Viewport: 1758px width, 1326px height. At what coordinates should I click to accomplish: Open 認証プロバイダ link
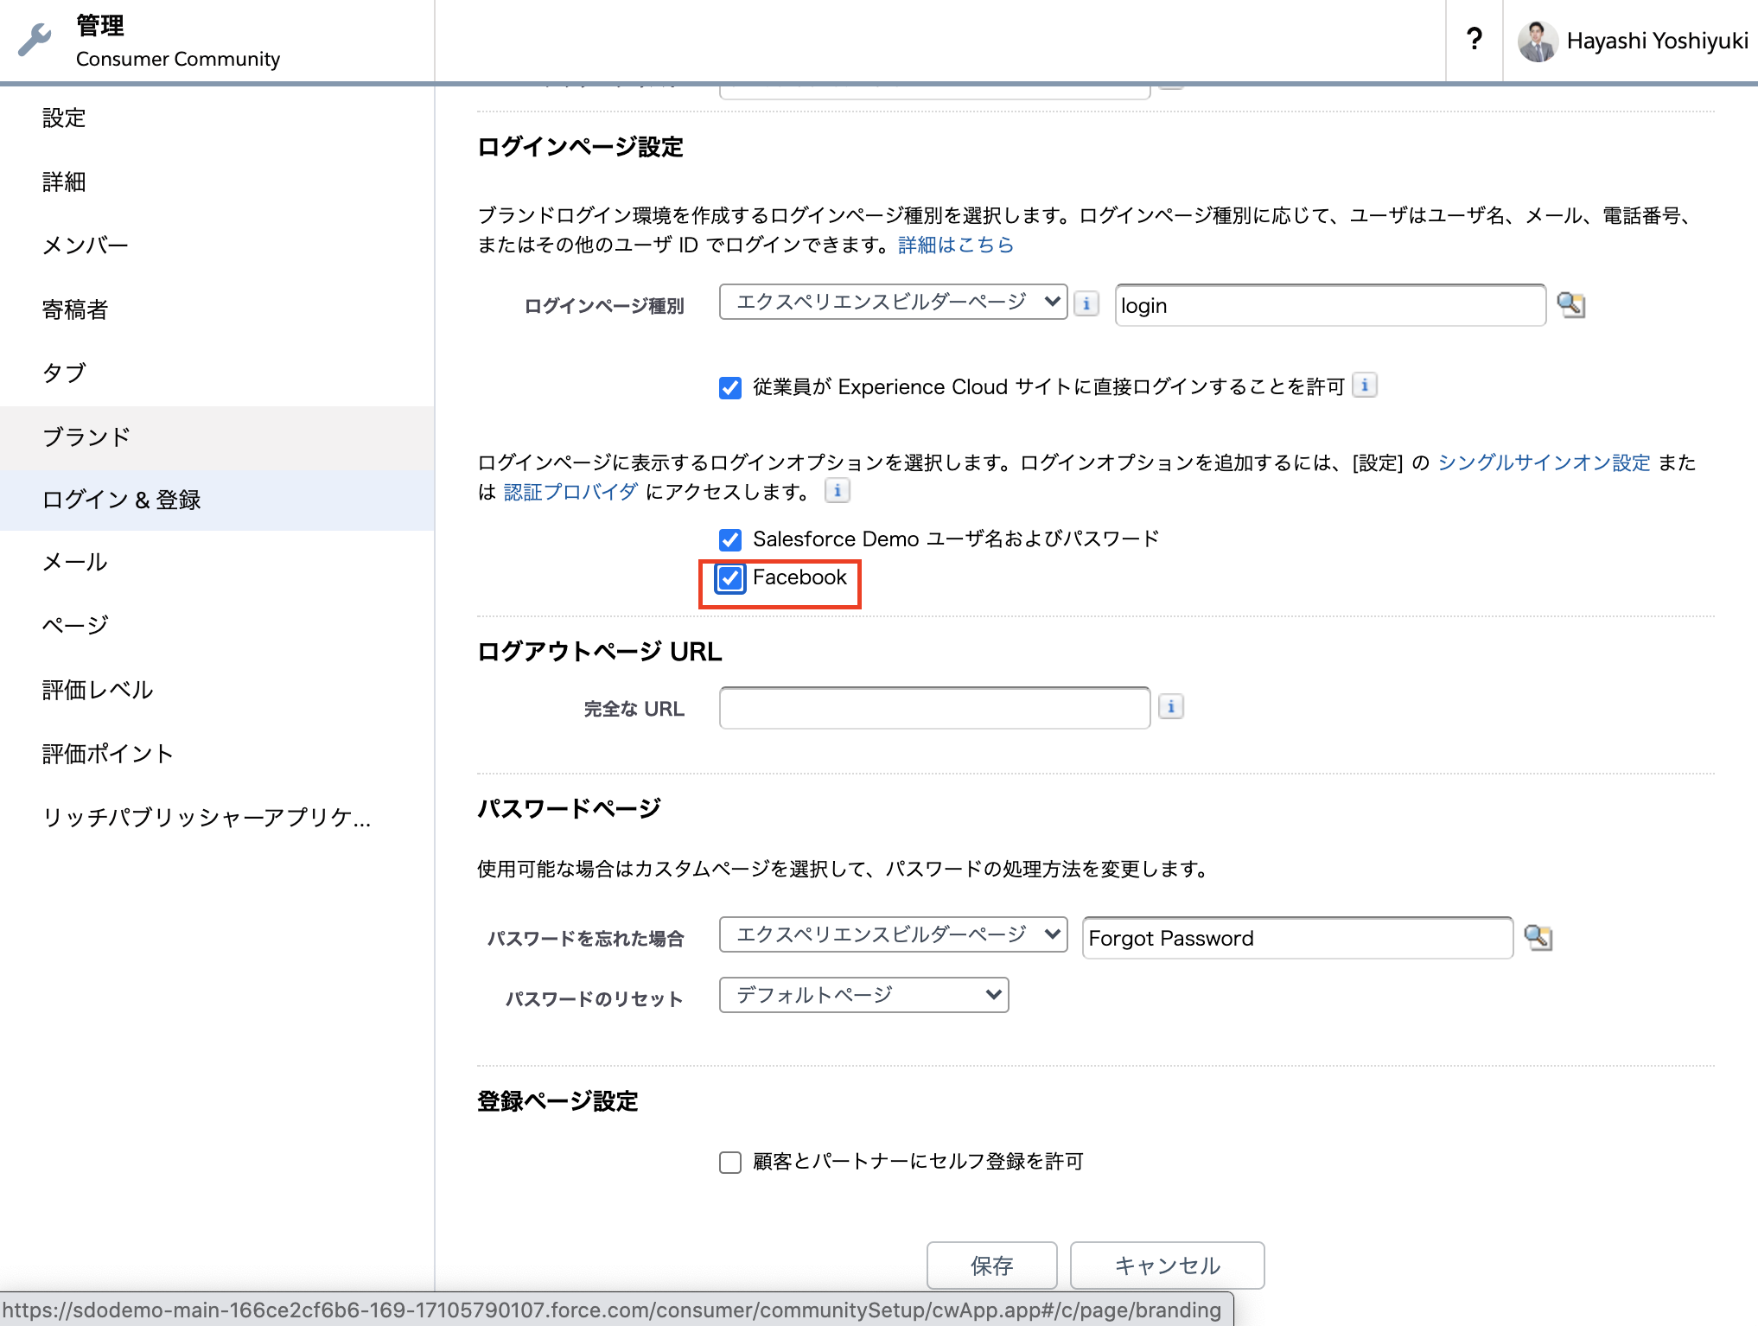[570, 493]
